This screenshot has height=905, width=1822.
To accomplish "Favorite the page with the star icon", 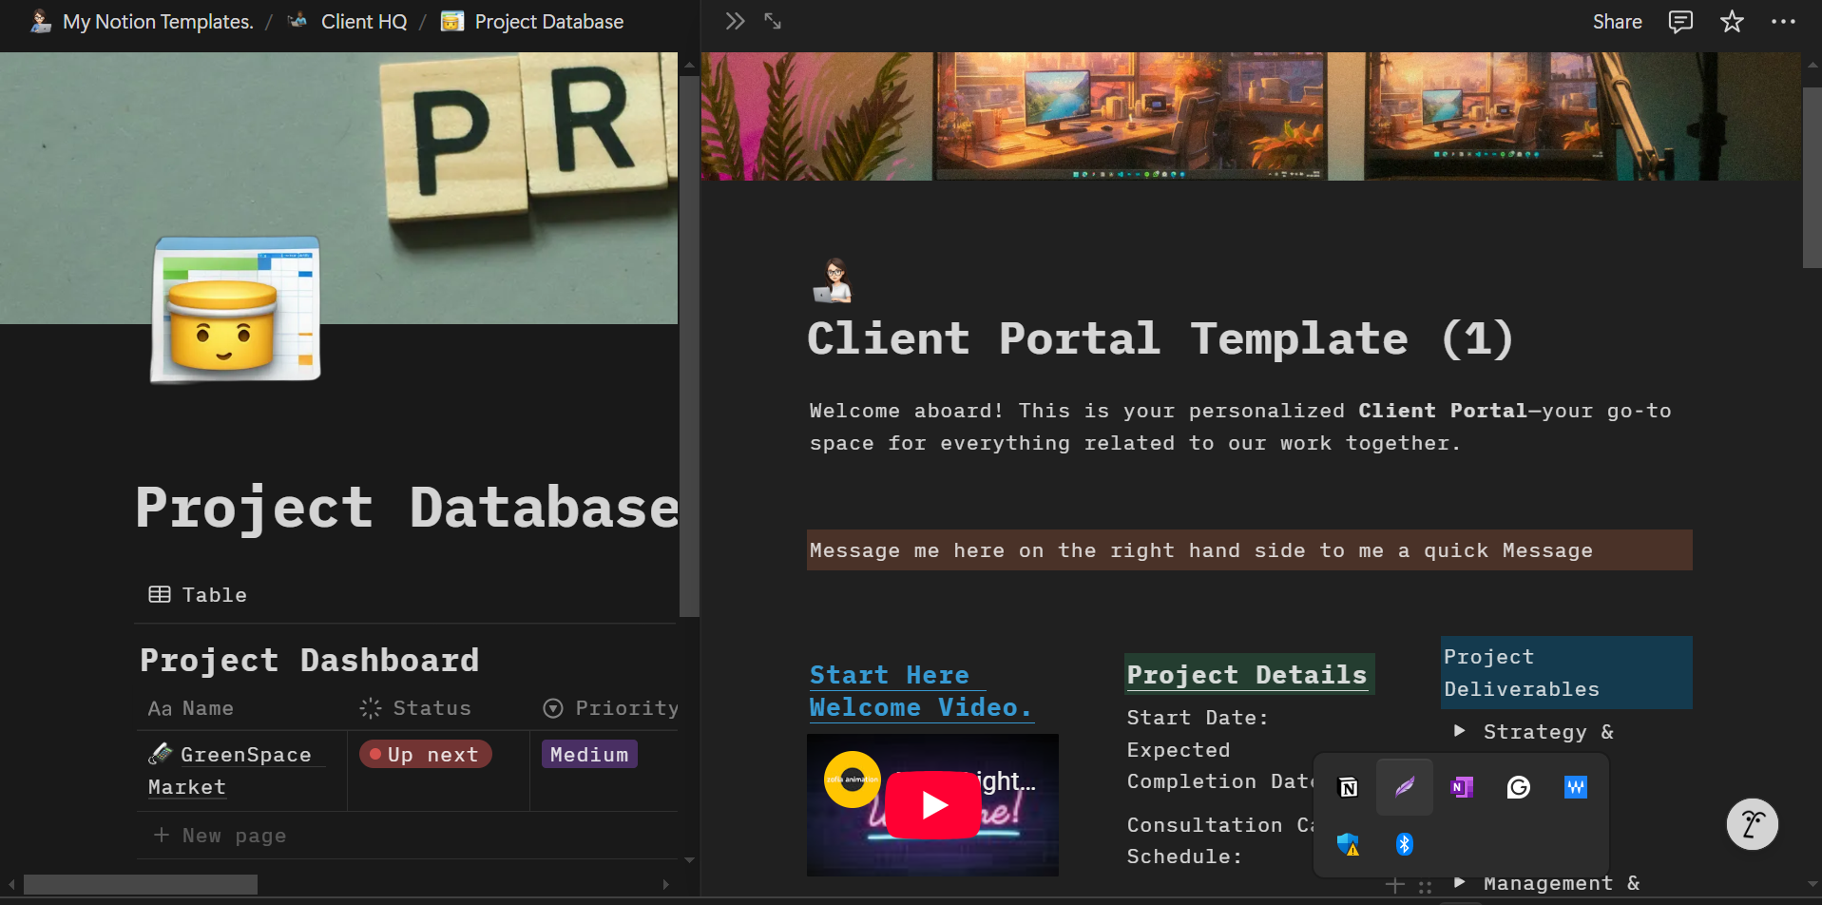I will [1732, 22].
